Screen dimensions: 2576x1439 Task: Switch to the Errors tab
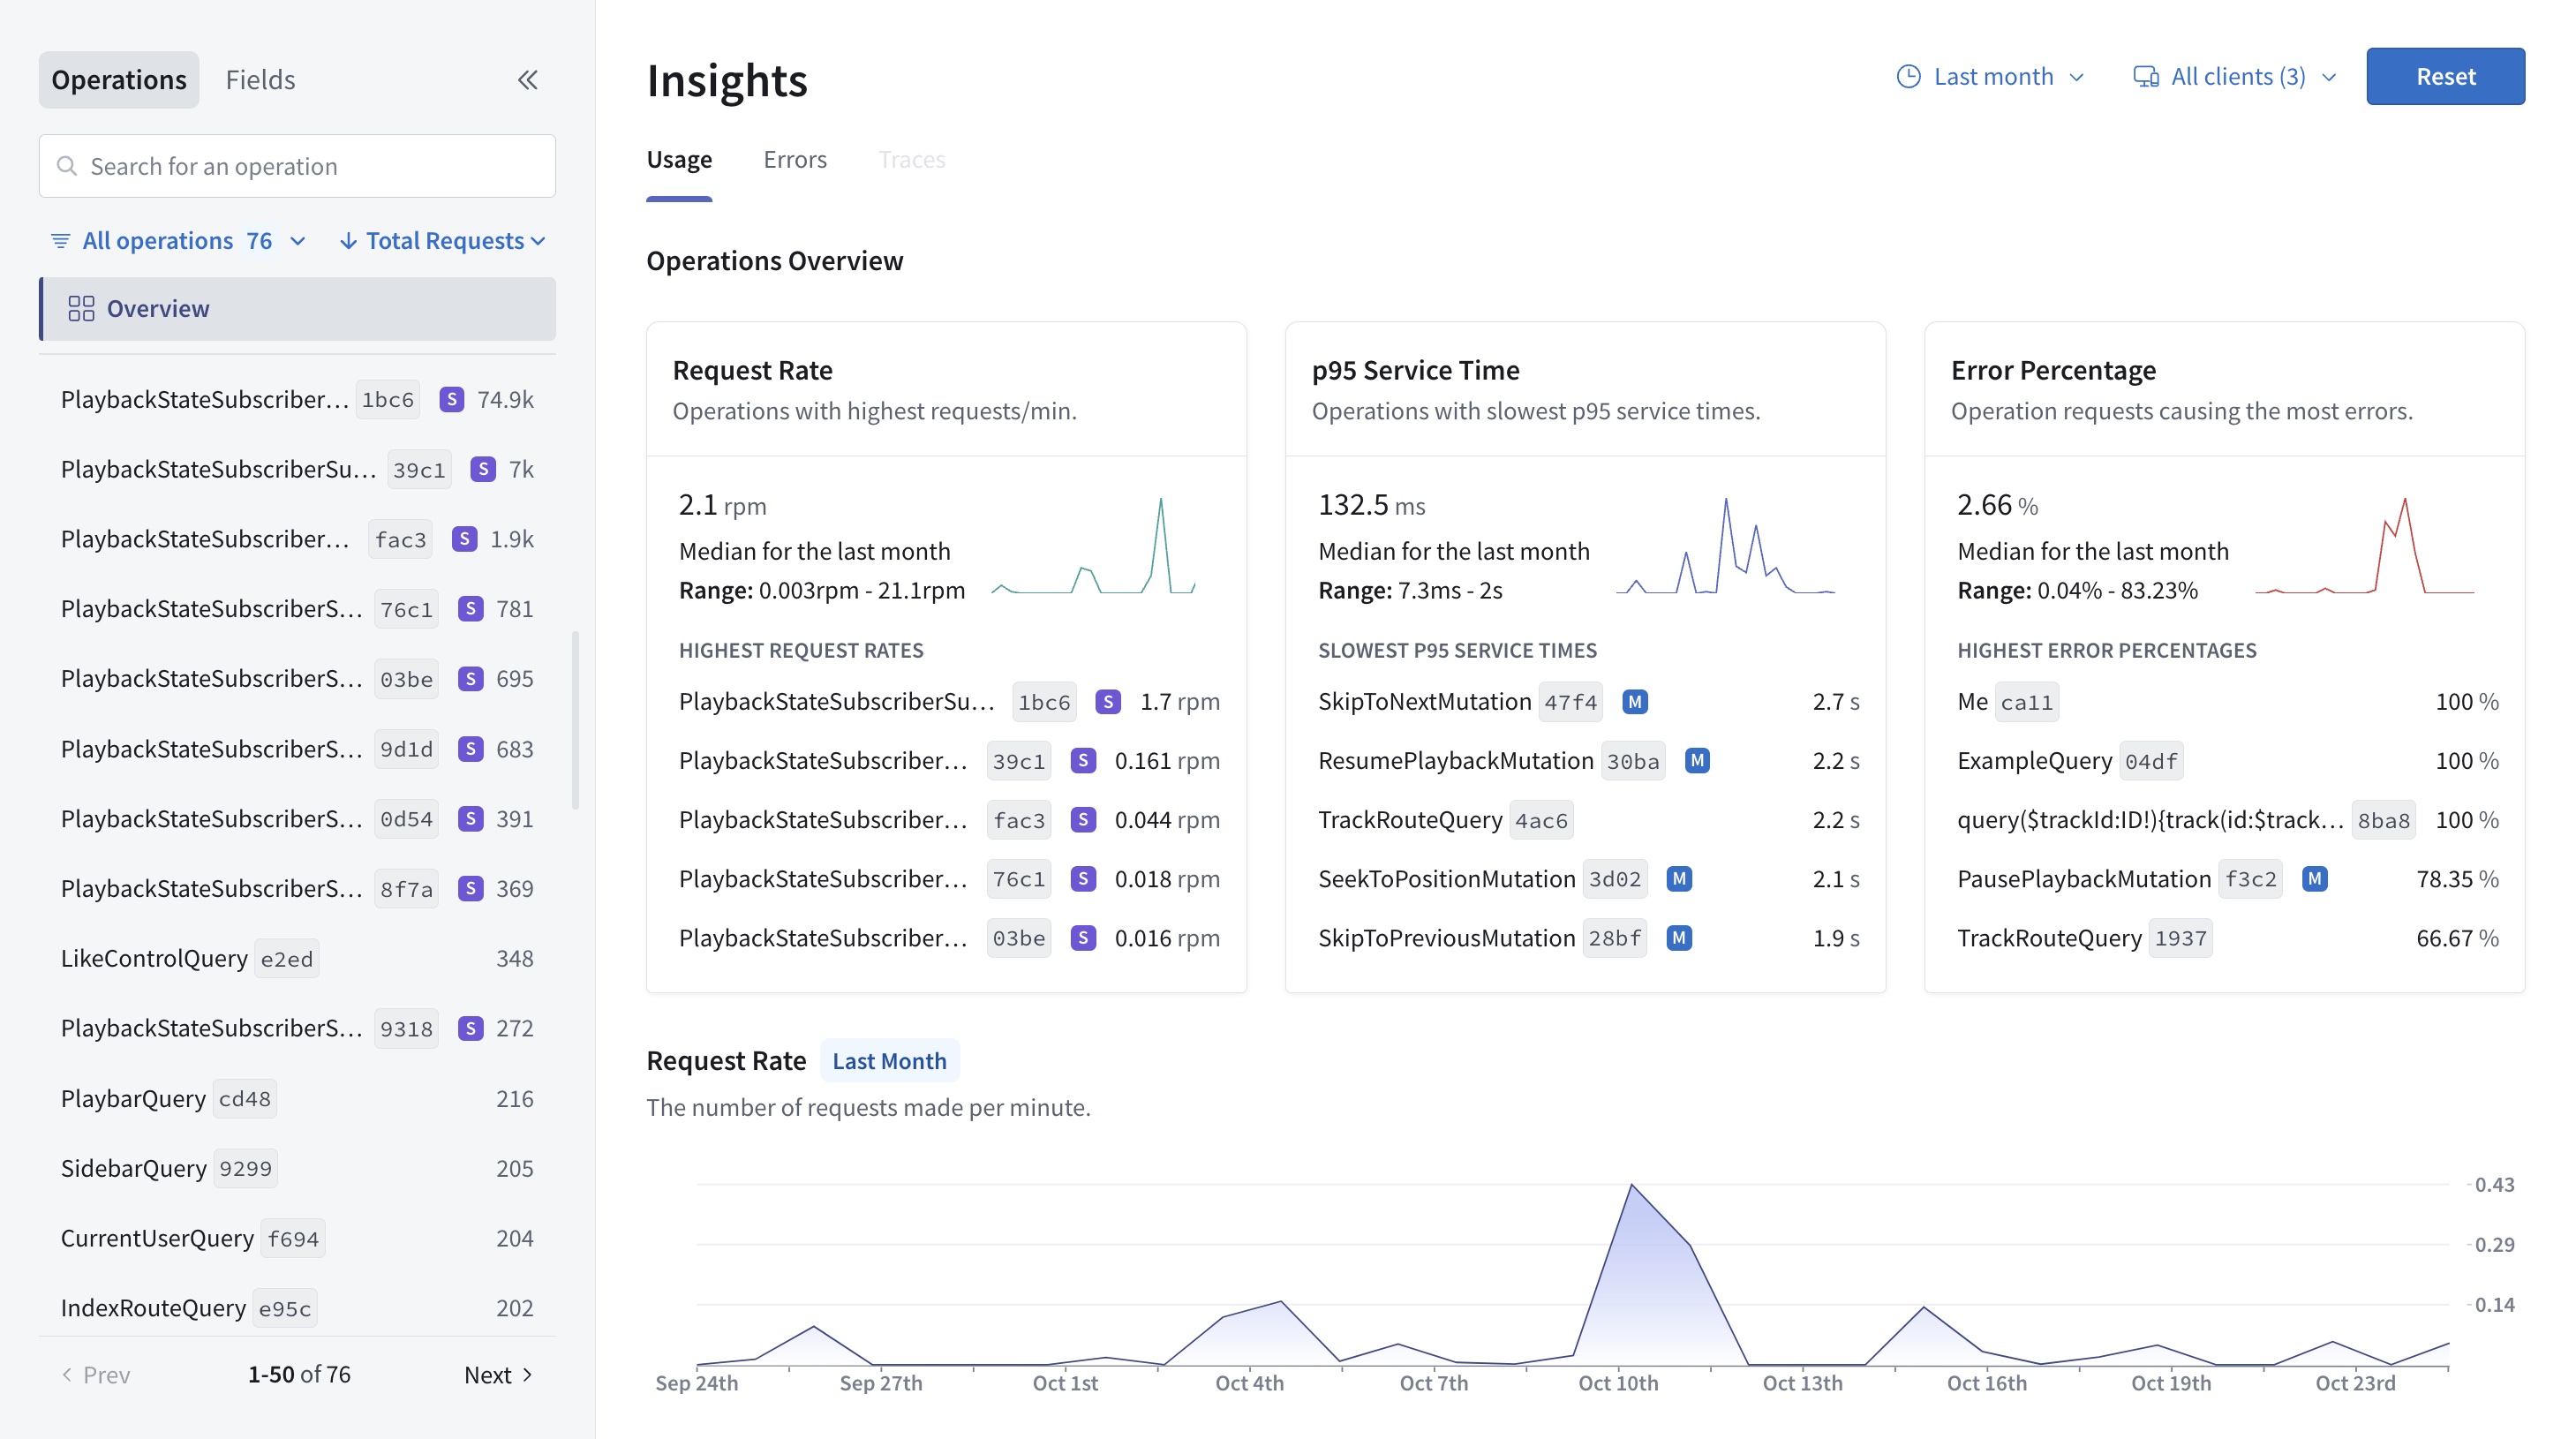(x=795, y=159)
